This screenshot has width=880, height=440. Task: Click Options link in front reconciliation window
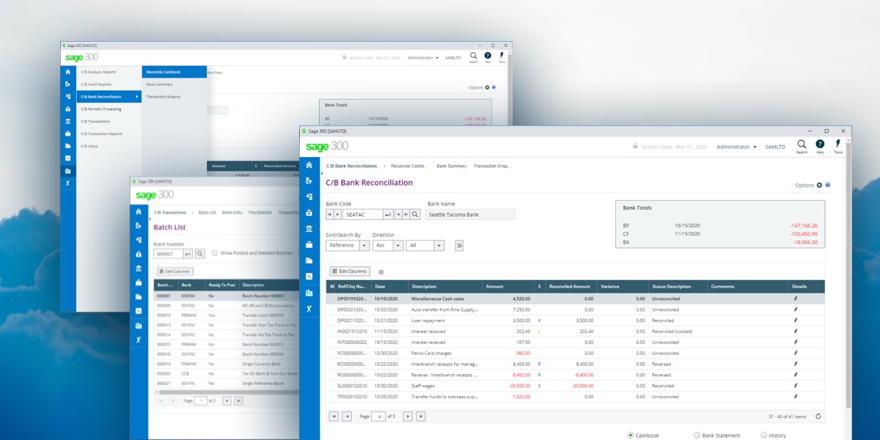(804, 186)
